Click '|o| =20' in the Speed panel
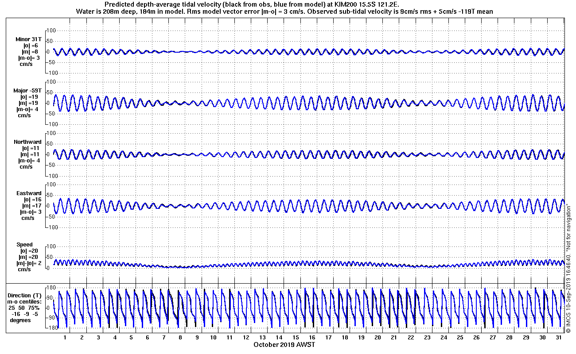576x354 pixels. point(29,251)
